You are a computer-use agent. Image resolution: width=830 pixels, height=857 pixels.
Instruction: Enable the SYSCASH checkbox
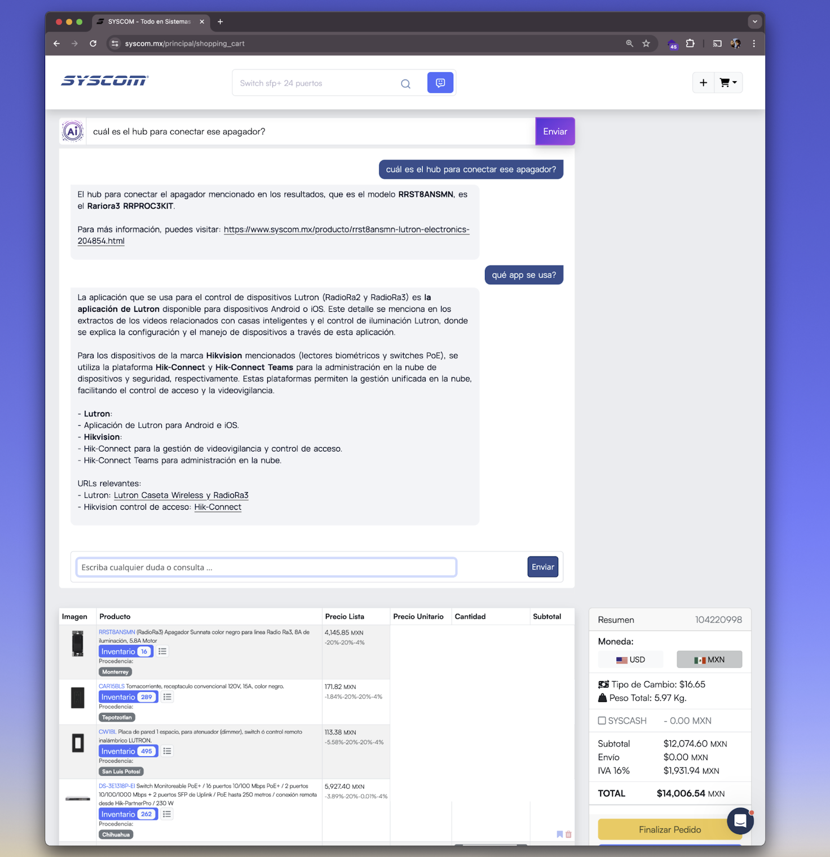pyautogui.click(x=602, y=721)
